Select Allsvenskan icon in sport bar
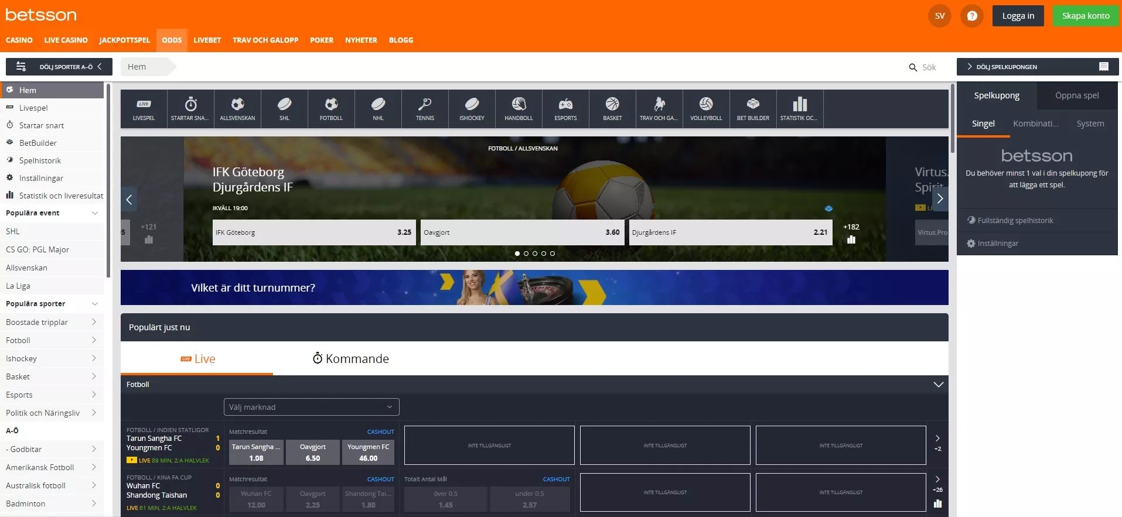1122x517 pixels. tap(237, 109)
